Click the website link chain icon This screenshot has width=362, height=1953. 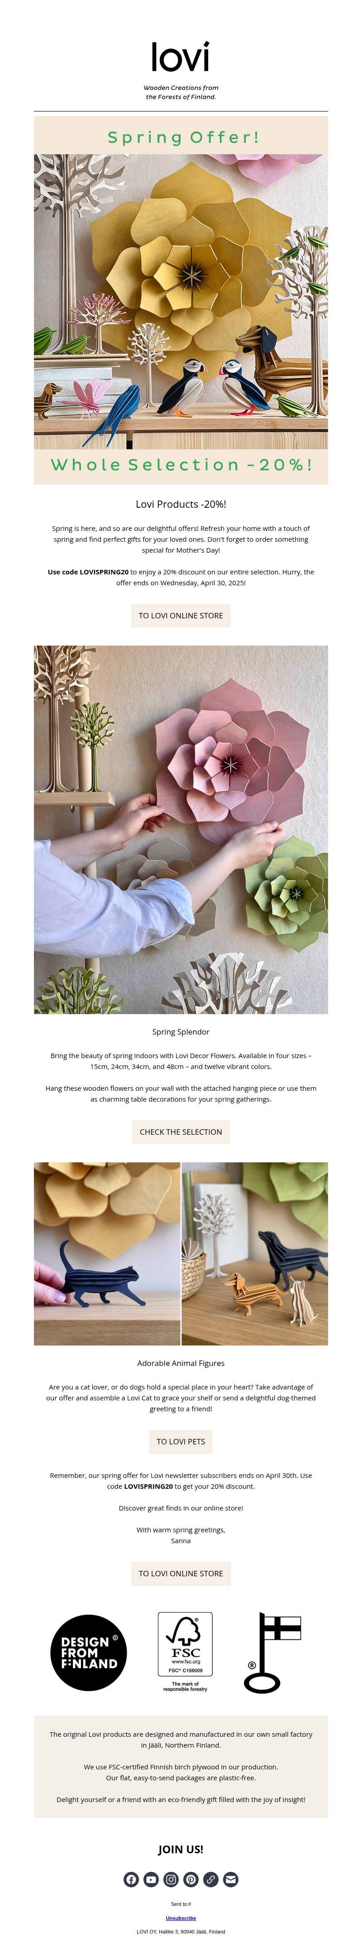tap(211, 1880)
